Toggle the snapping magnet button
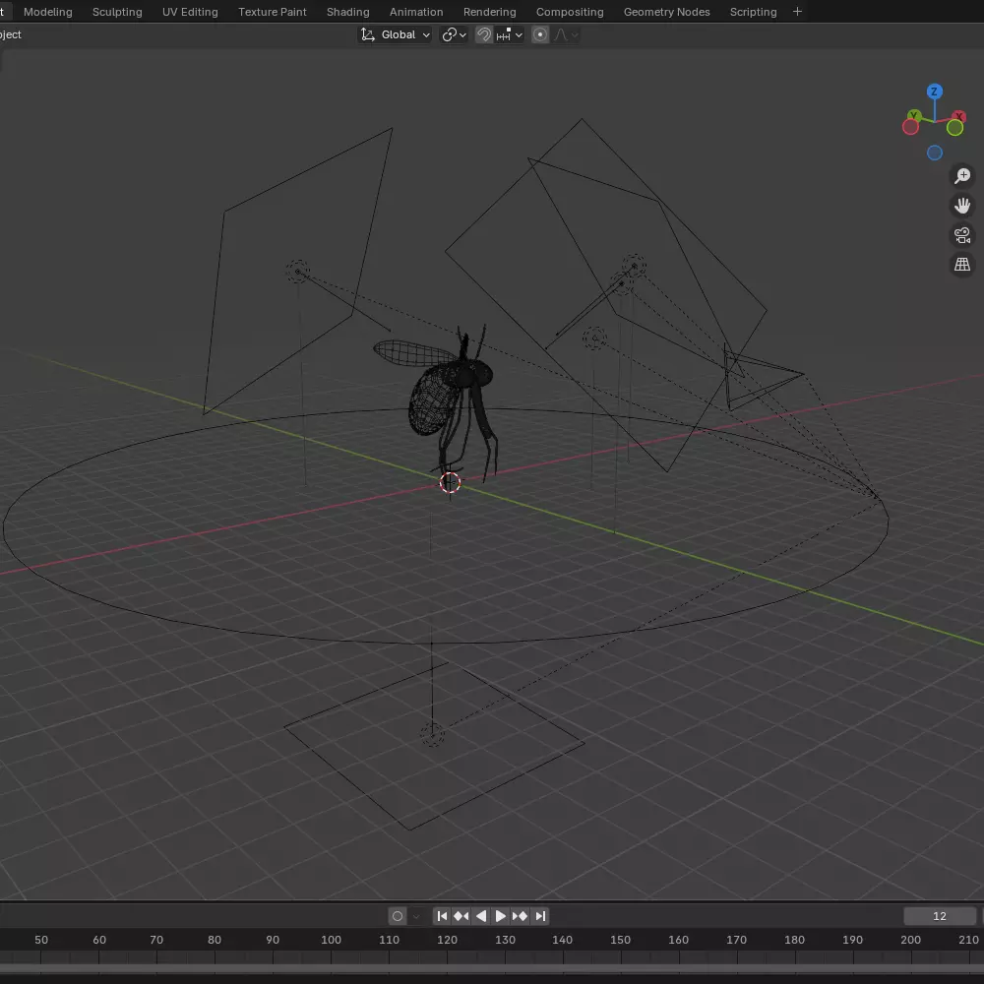 click(x=483, y=34)
